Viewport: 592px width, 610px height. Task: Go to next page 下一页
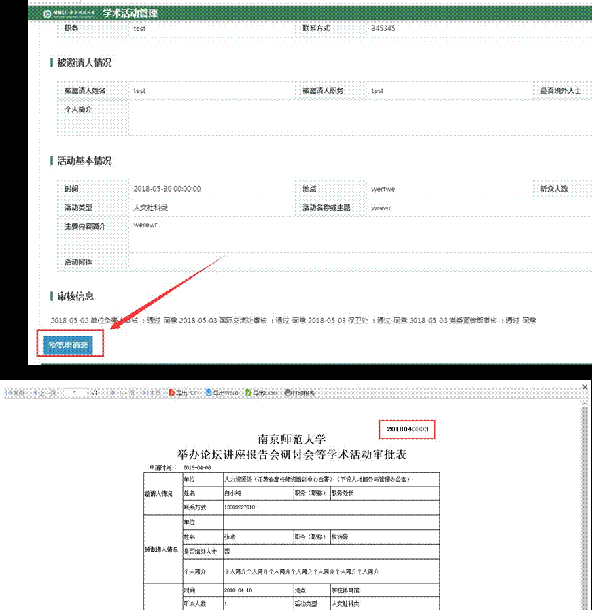pos(122,393)
